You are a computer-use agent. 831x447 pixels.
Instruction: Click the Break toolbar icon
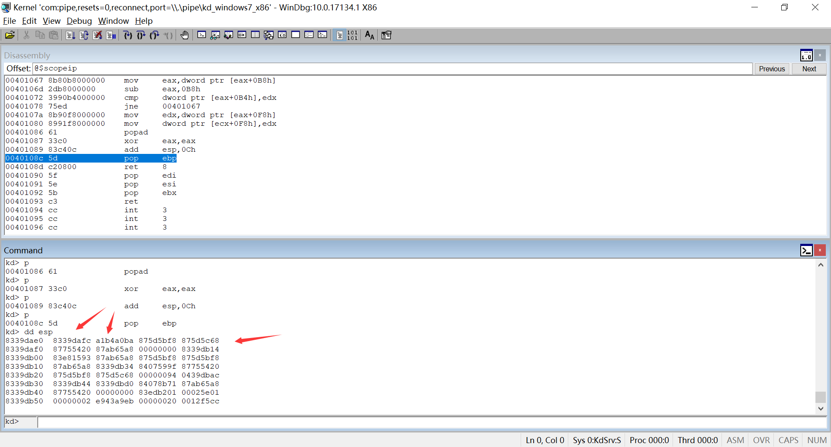pos(111,35)
